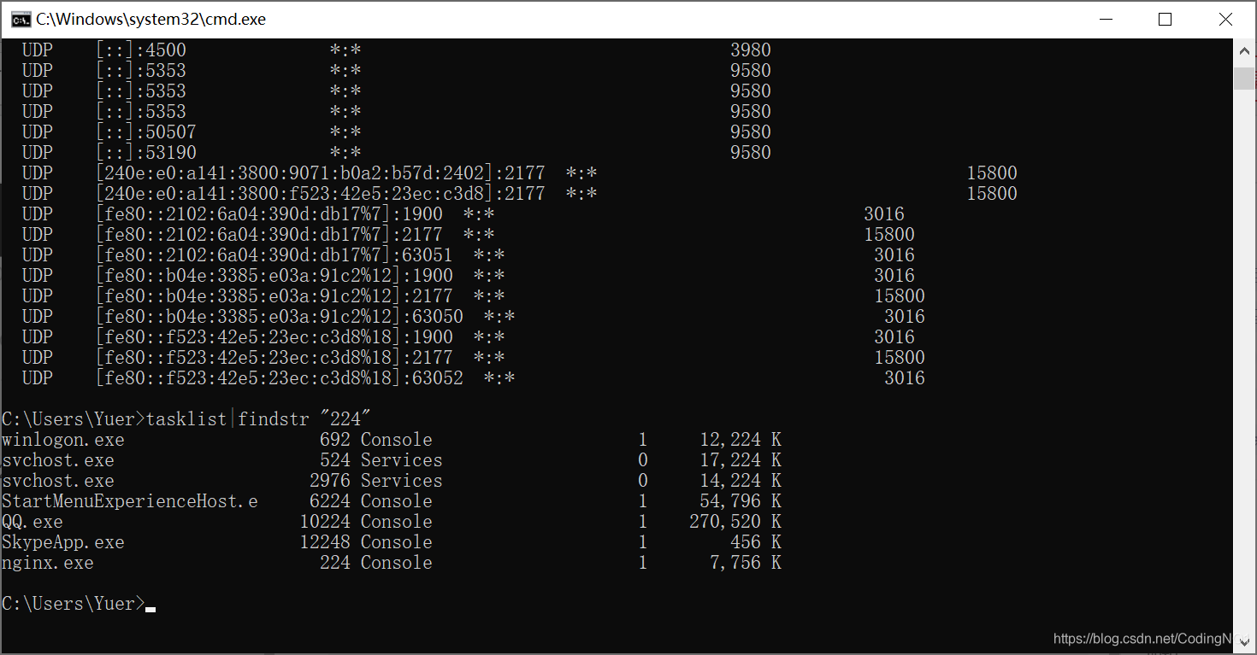
Task: Click PID 10224 in the QQ.exe row
Action: (x=325, y=522)
